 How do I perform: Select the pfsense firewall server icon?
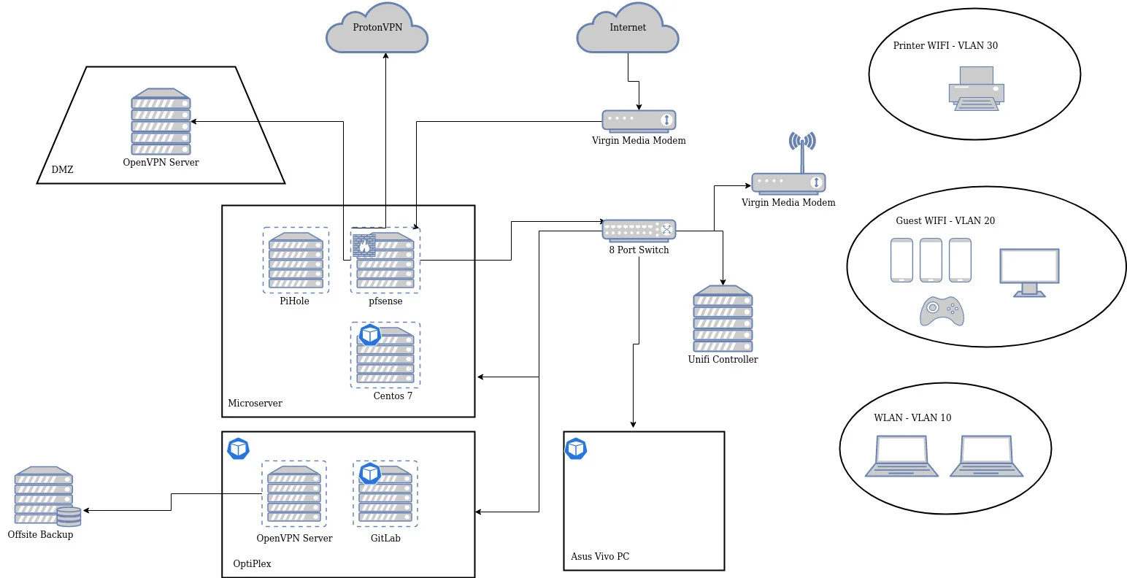point(385,261)
